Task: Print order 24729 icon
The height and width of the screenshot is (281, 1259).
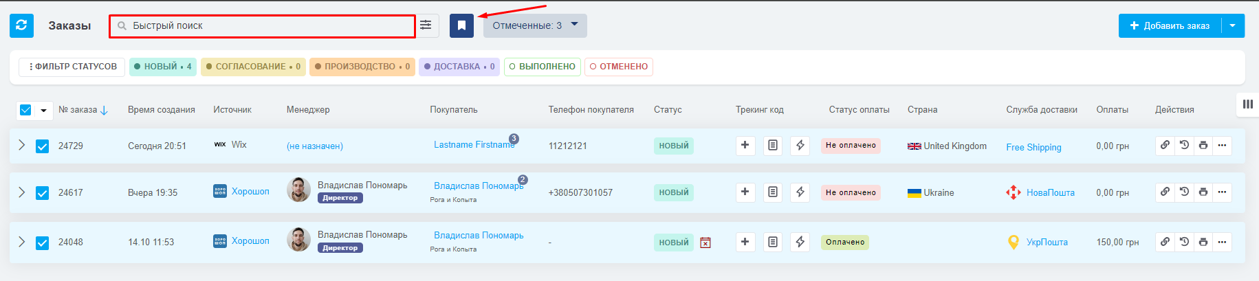Action: [x=1203, y=145]
